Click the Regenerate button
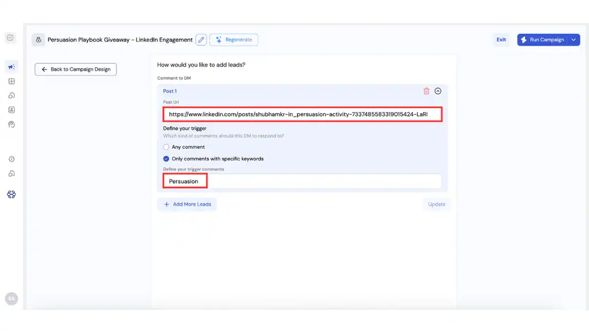This screenshot has height=331, width=589. coord(234,40)
